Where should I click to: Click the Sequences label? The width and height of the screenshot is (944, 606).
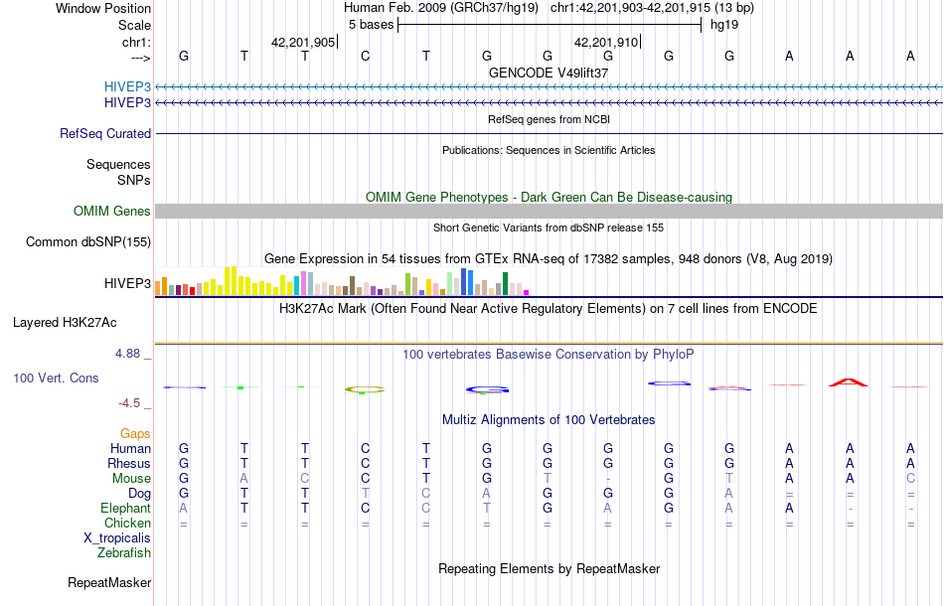click(118, 164)
